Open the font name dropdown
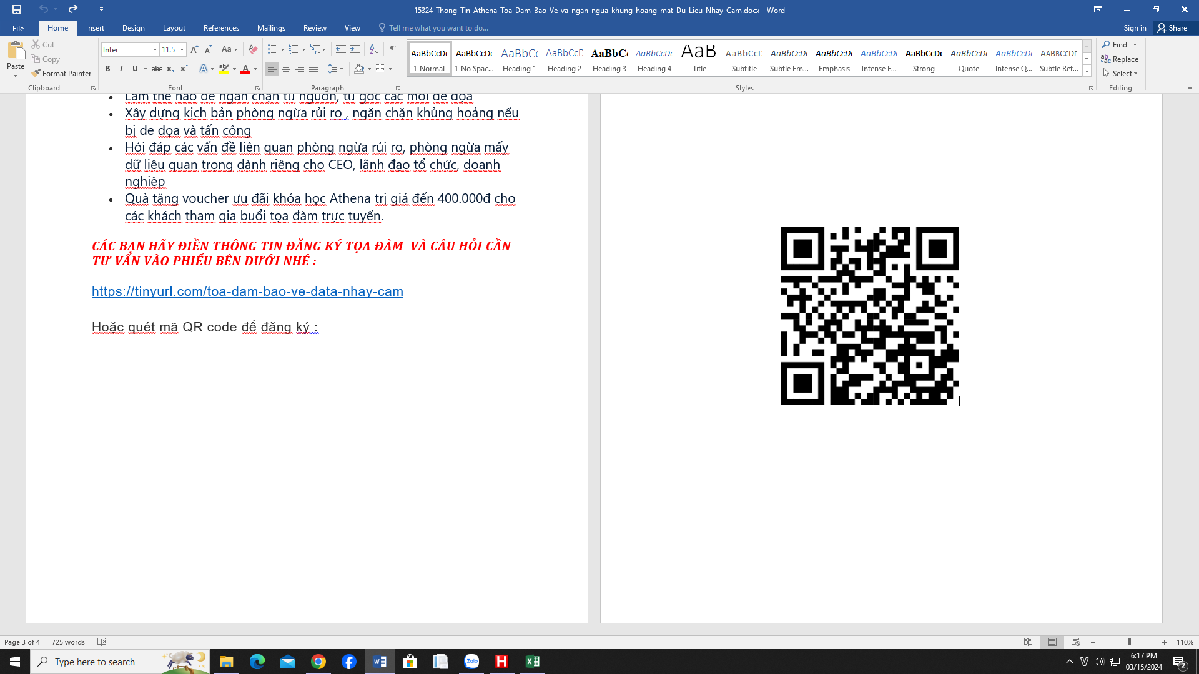This screenshot has width=1199, height=674. click(155, 49)
